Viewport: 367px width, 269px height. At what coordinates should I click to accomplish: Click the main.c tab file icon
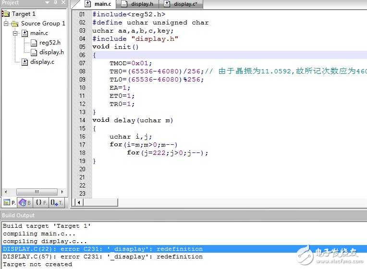pyautogui.click(x=87, y=4)
